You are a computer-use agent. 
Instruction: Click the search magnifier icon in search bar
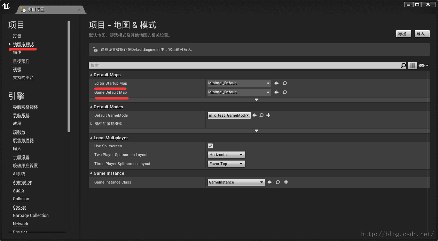coord(404,65)
